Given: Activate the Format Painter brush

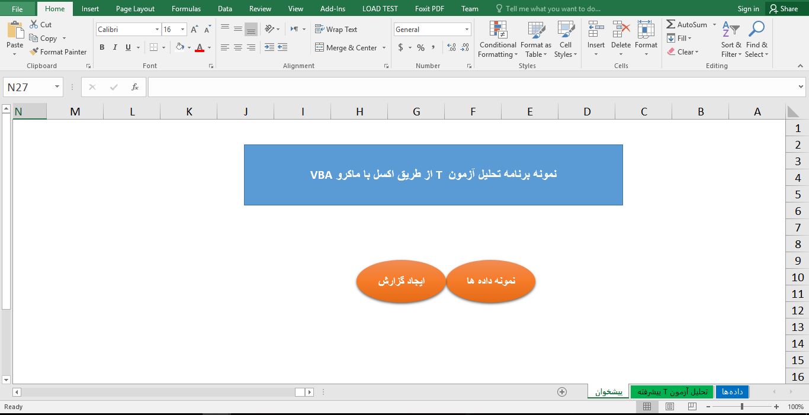Looking at the screenshot, I should (x=34, y=52).
